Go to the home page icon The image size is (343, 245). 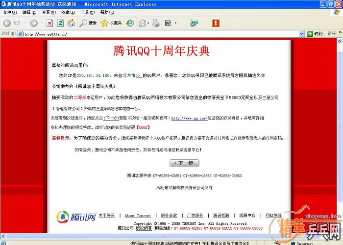coord(71,23)
